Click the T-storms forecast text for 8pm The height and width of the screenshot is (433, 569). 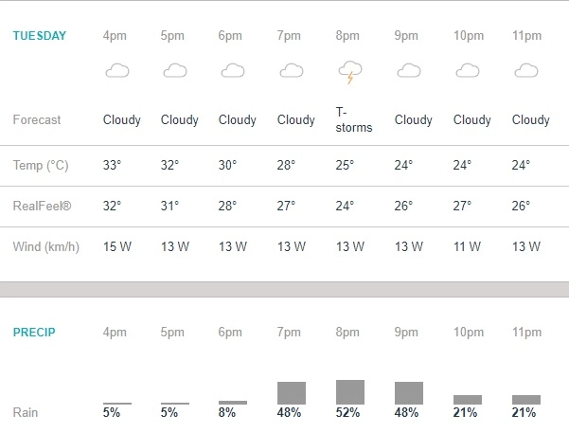(354, 120)
